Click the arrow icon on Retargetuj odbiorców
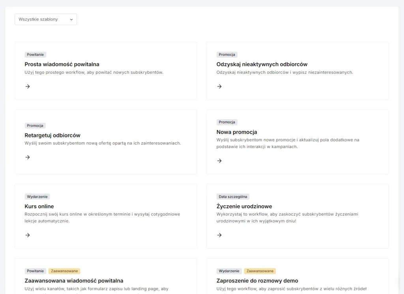 coord(27,157)
